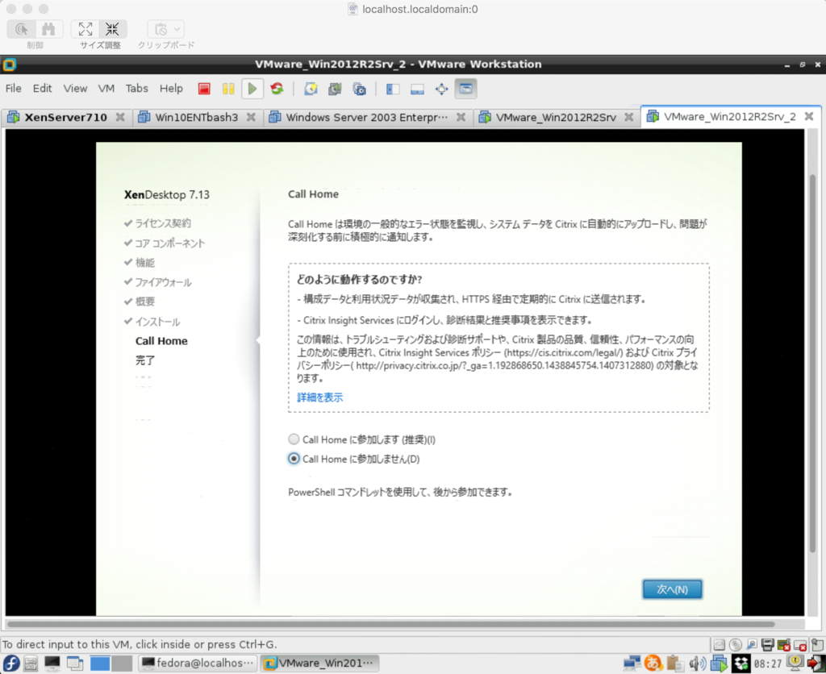Screen dimensions: 826x674
Task: Click the green Power On play icon
Action: (252, 89)
